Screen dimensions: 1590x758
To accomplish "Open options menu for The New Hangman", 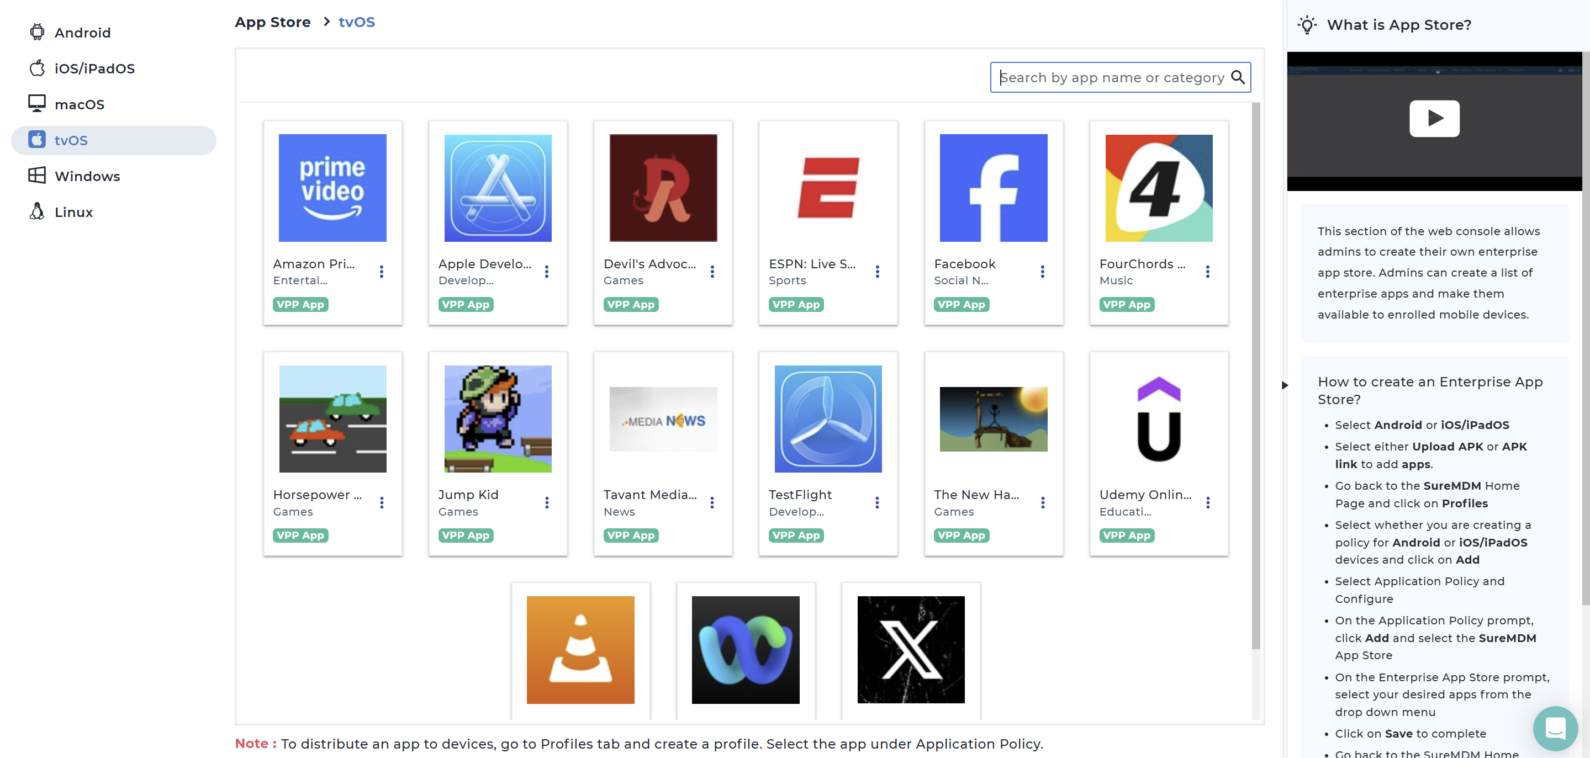I will 1043,502.
